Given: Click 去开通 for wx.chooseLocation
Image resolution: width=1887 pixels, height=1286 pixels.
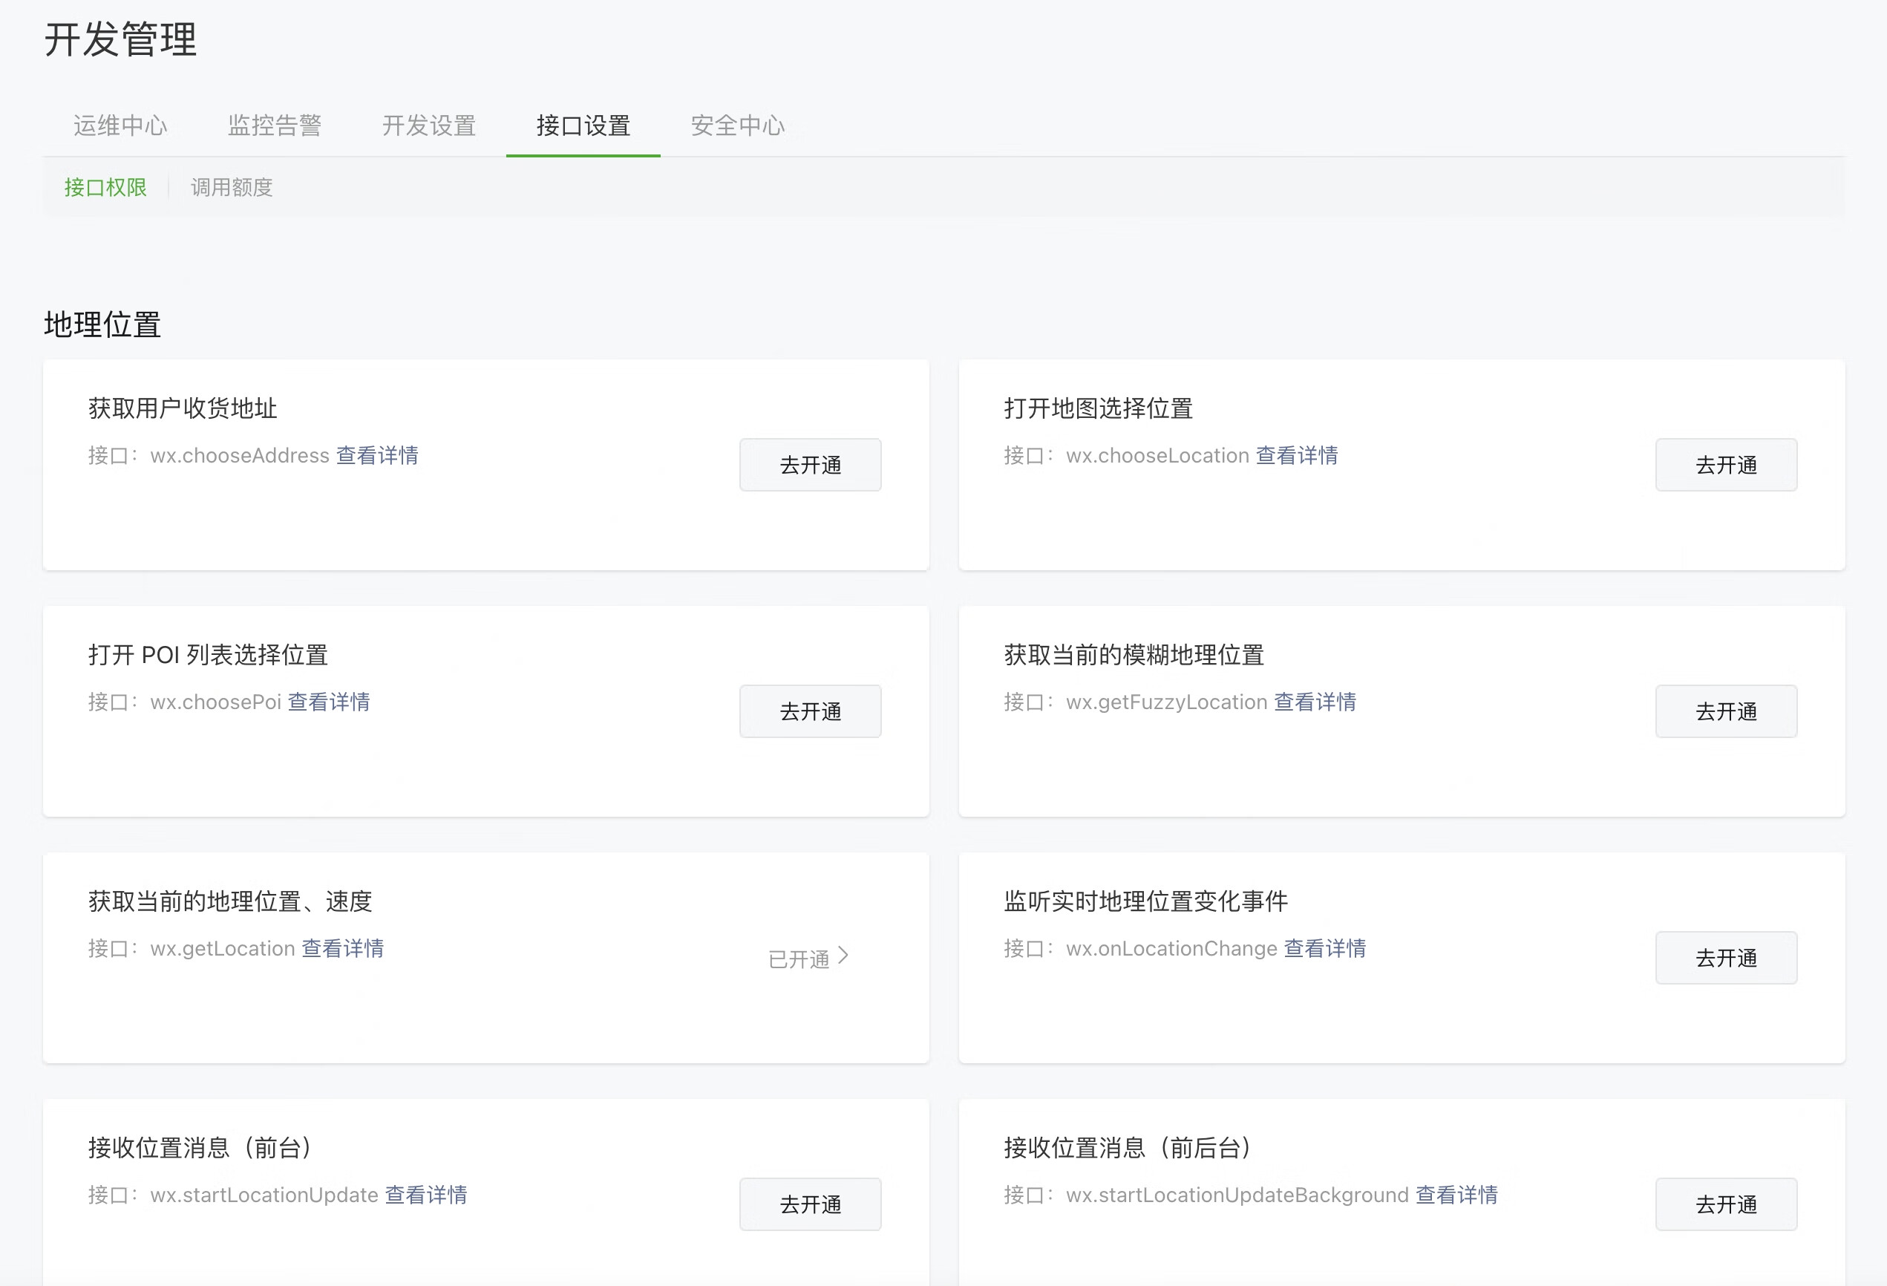Looking at the screenshot, I should [x=1725, y=465].
